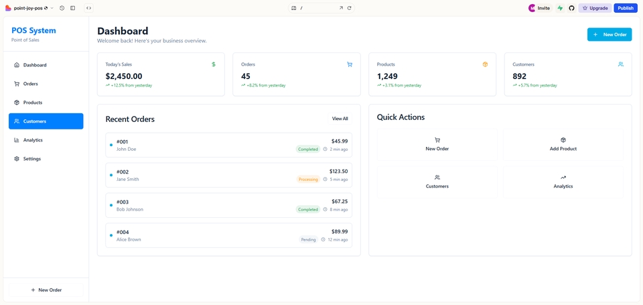Switch to code view icon
The height and width of the screenshot is (305, 643).
pyautogui.click(x=88, y=8)
